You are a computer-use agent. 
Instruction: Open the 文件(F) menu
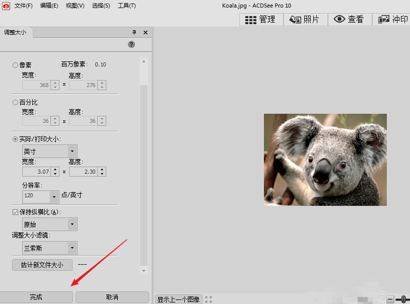click(23, 6)
